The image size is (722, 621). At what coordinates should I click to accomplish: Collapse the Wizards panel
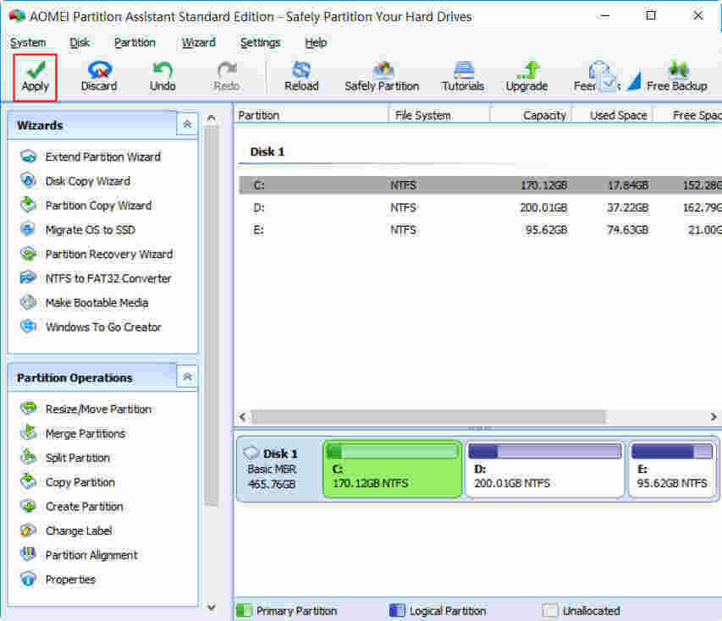coord(187,124)
